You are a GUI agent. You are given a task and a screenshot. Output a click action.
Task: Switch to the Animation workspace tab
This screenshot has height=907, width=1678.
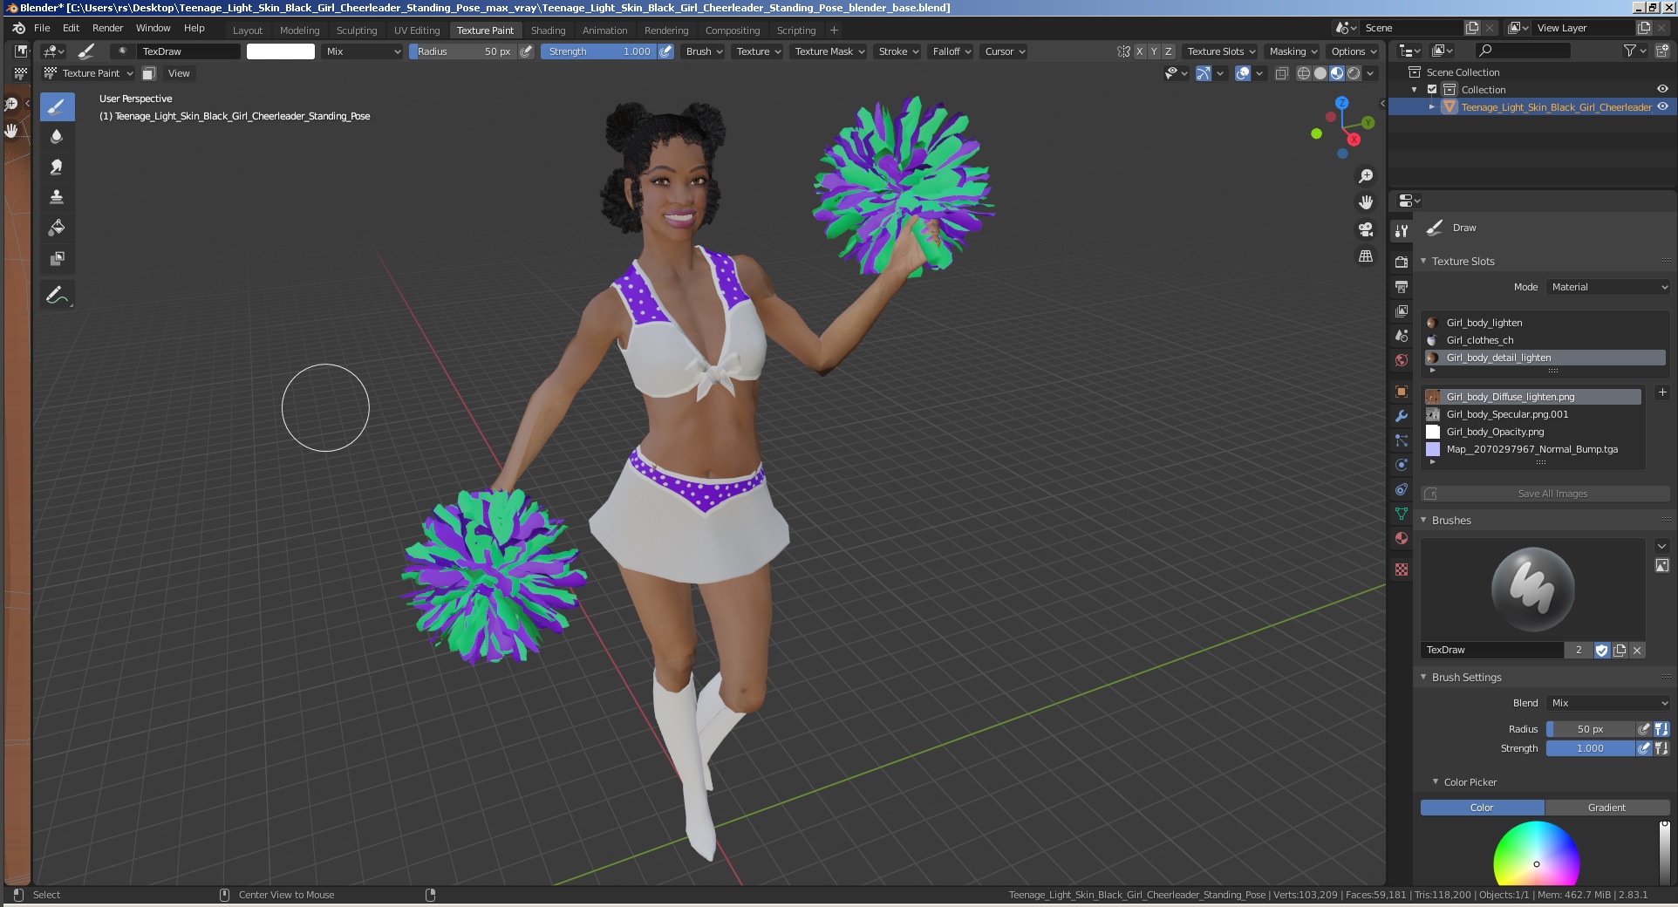tap(604, 31)
